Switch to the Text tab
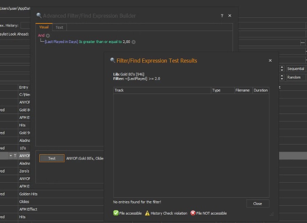The image size is (307, 223). tap(59, 27)
